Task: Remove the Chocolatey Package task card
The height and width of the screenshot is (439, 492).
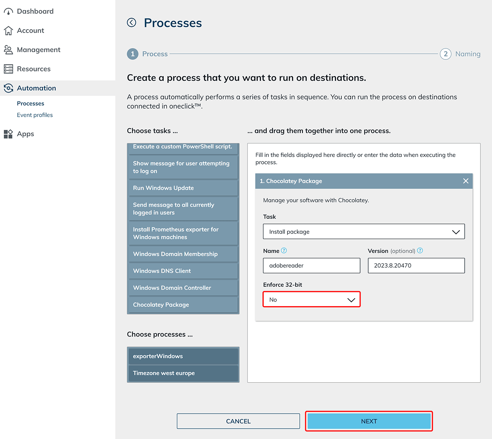Action: tap(465, 181)
